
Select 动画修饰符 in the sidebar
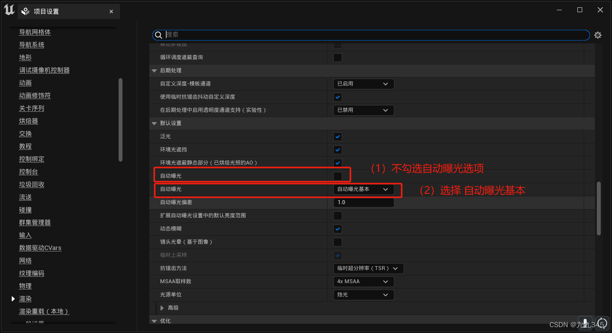click(x=35, y=96)
